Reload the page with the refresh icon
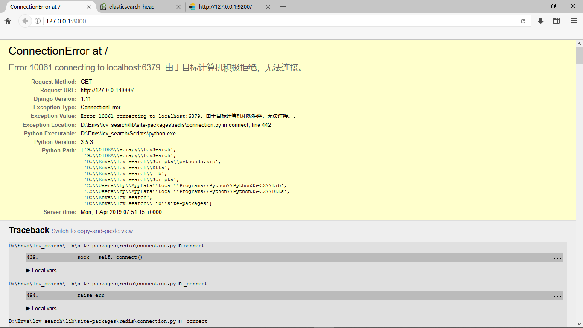This screenshot has width=583, height=328. click(523, 21)
